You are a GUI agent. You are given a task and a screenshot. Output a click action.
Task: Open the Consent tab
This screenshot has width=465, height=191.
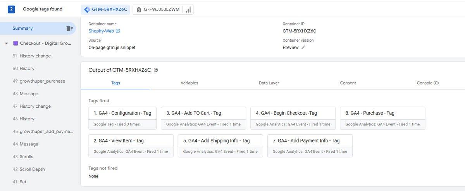click(x=348, y=83)
